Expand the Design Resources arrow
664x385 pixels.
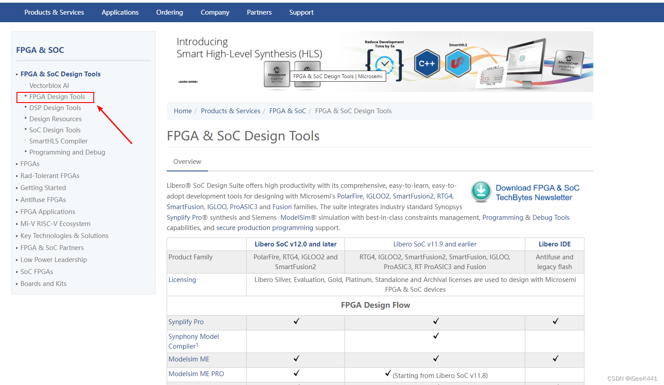click(x=26, y=118)
